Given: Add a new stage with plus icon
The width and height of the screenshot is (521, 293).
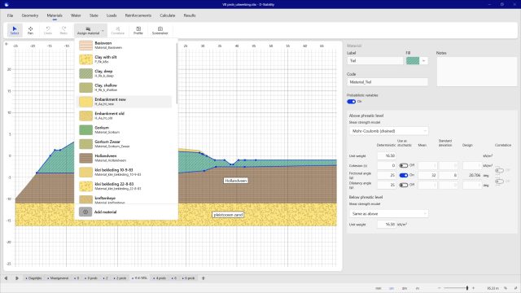Looking at the screenshot, I should (x=204, y=278).
